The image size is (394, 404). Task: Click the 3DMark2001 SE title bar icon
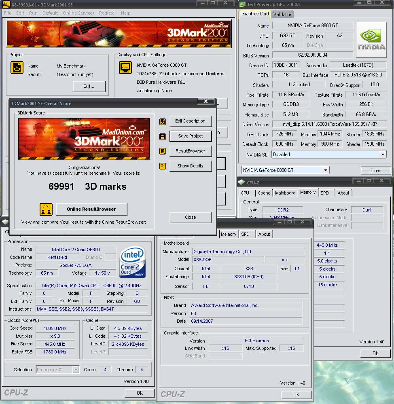click(6, 4)
